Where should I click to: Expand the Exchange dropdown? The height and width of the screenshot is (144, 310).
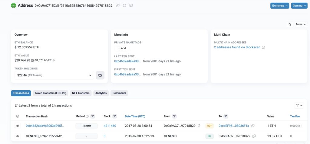click(280, 6)
